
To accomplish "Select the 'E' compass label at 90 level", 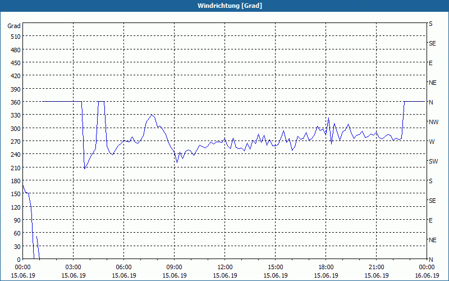I will [x=430, y=220].
